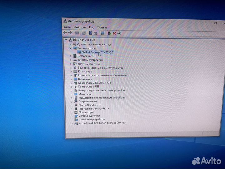The image size is (225, 169).
Task: Open the Справка menu
Action: (x=102, y=28)
